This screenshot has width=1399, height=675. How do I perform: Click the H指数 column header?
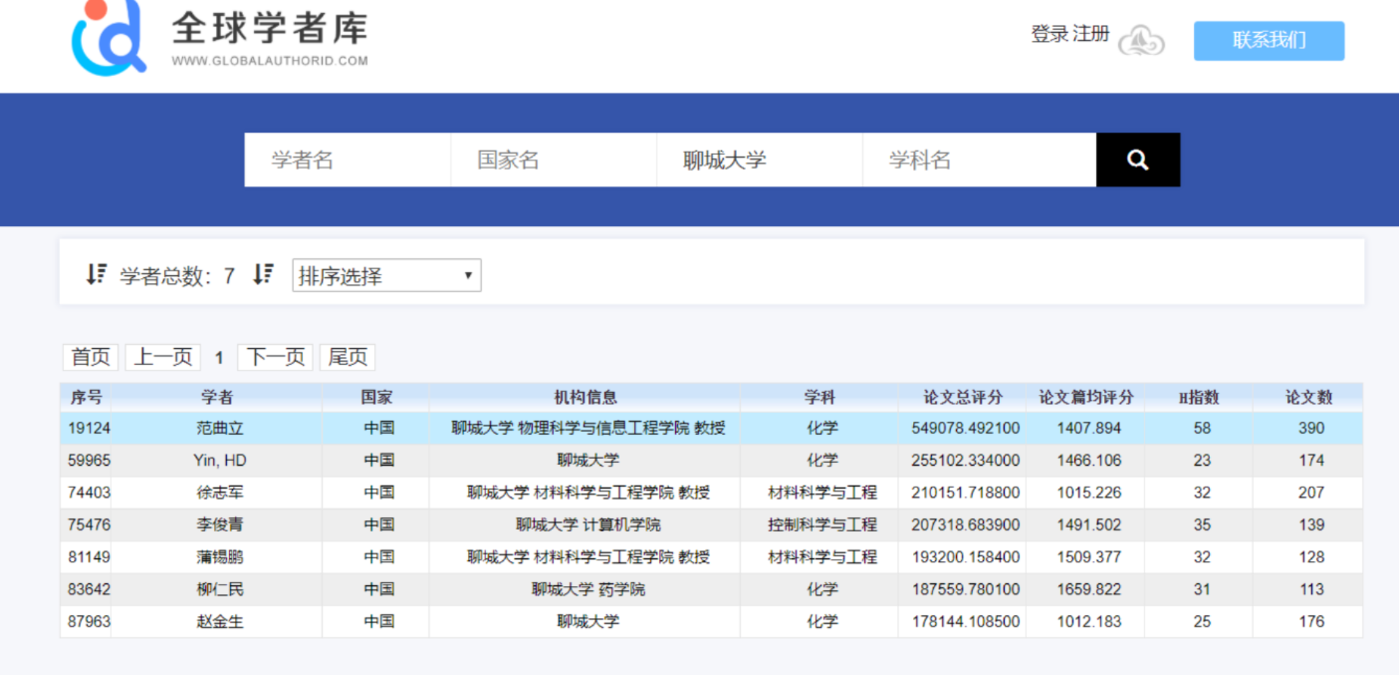click(x=1199, y=396)
